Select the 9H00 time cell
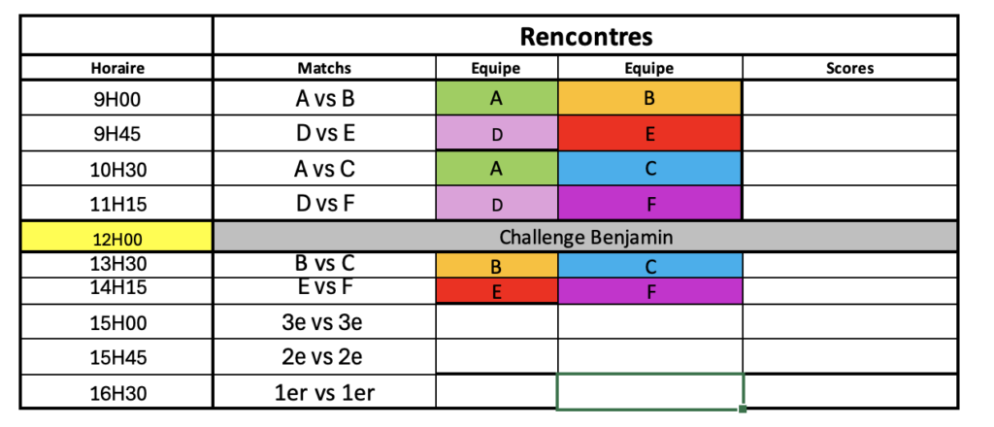994x427 pixels. pyautogui.click(x=116, y=98)
